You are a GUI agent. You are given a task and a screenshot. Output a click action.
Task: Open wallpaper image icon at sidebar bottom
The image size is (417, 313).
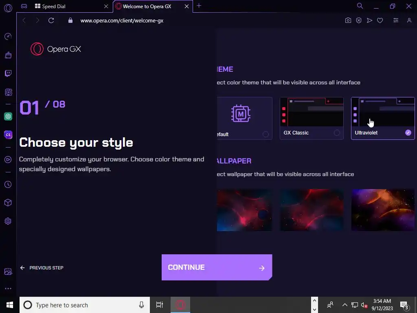pyautogui.click(x=8, y=271)
